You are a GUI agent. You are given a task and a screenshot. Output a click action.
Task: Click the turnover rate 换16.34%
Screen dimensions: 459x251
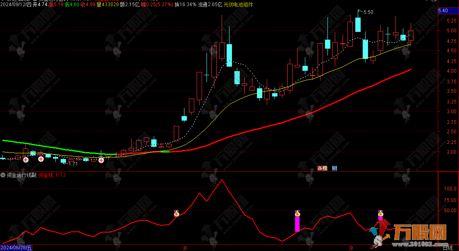tap(186, 4)
